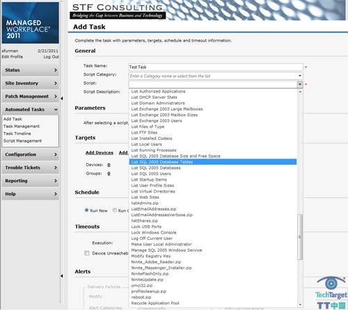Click the Log Out link
This screenshot has width=348, height=310.
[x=51, y=57]
